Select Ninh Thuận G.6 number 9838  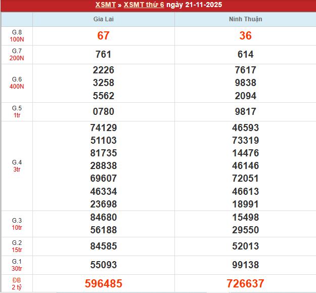click(x=245, y=82)
